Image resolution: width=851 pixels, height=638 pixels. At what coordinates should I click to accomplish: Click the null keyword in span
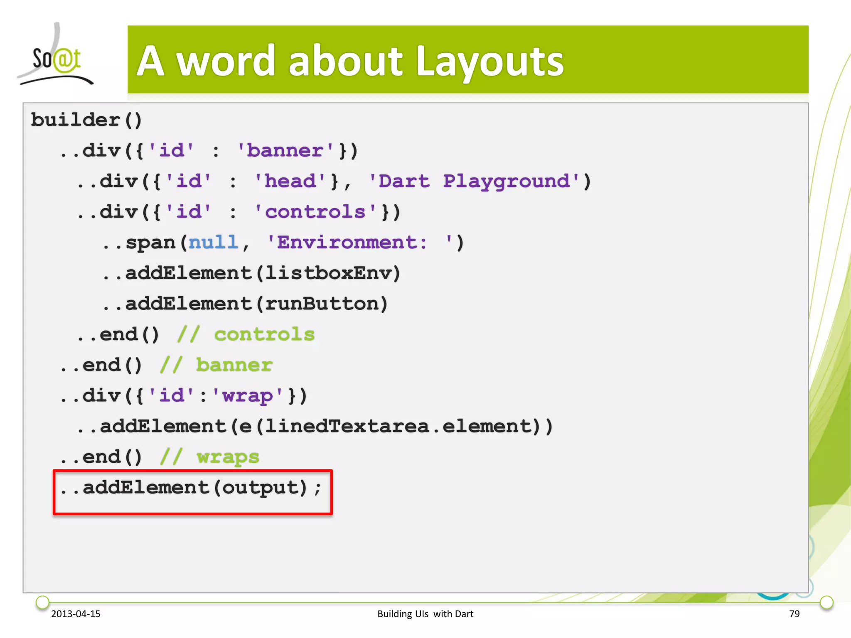pos(213,243)
